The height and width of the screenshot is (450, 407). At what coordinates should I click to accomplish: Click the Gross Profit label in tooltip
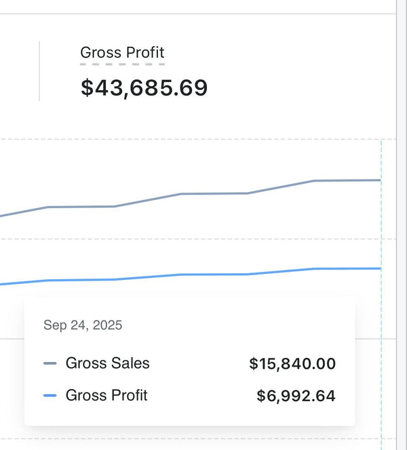coord(106,396)
